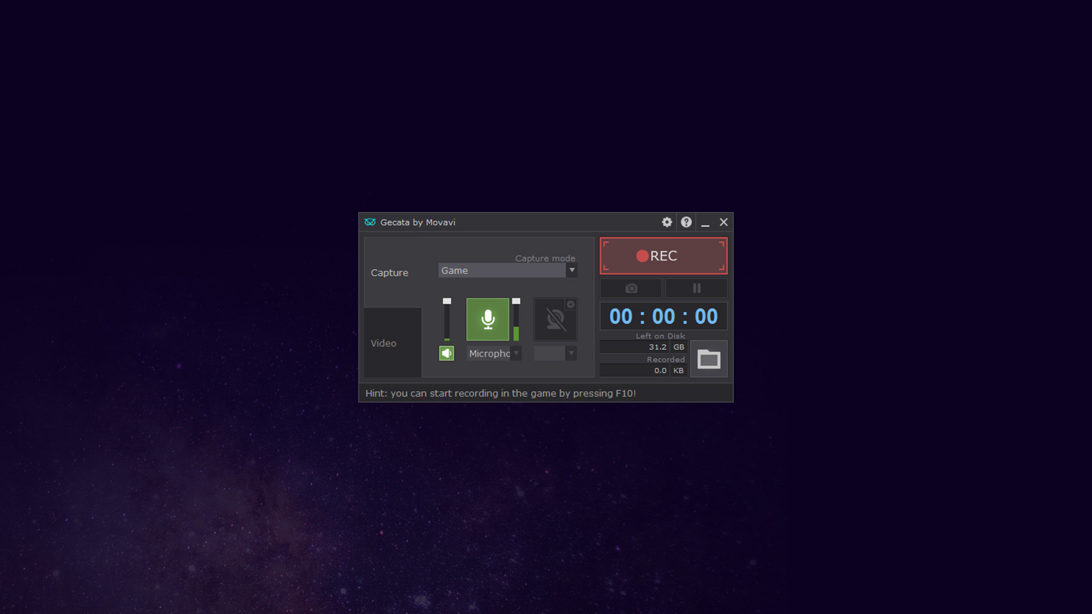Open help with the question mark icon
This screenshot has height=614, width=1092.
click(x=686, y=222)
